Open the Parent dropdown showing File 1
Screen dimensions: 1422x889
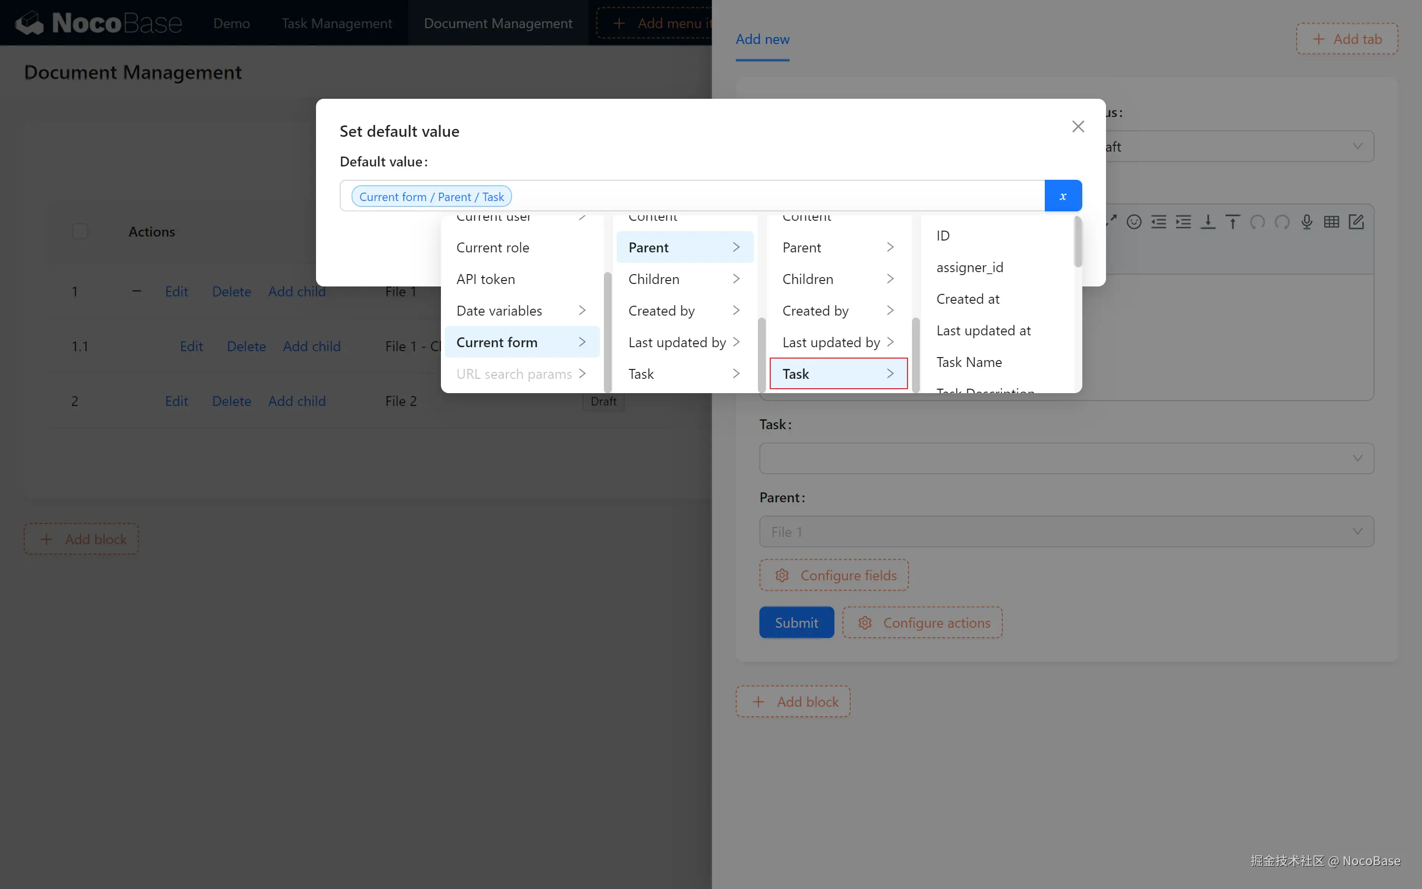click(1066, 531)
